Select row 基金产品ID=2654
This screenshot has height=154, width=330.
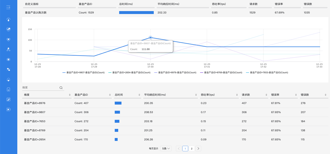pos(175,139)
